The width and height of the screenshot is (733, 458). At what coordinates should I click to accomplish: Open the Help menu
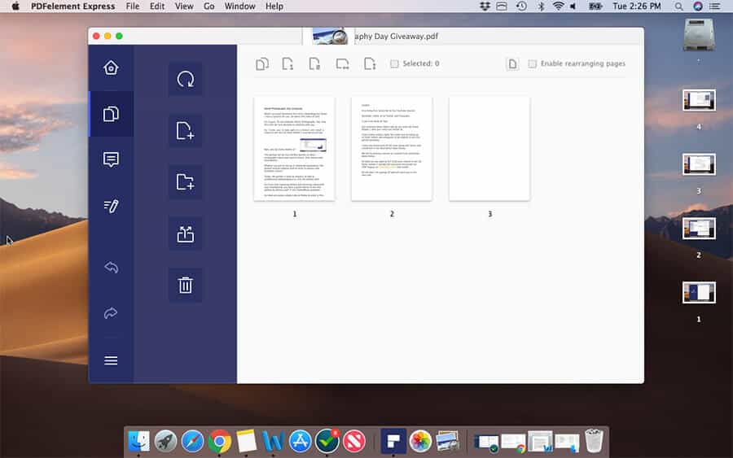pyautogui.click(x=274, y=6)
